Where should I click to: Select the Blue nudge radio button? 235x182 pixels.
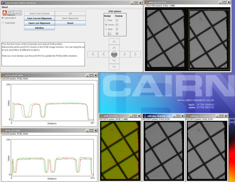(x=106, y=29)
